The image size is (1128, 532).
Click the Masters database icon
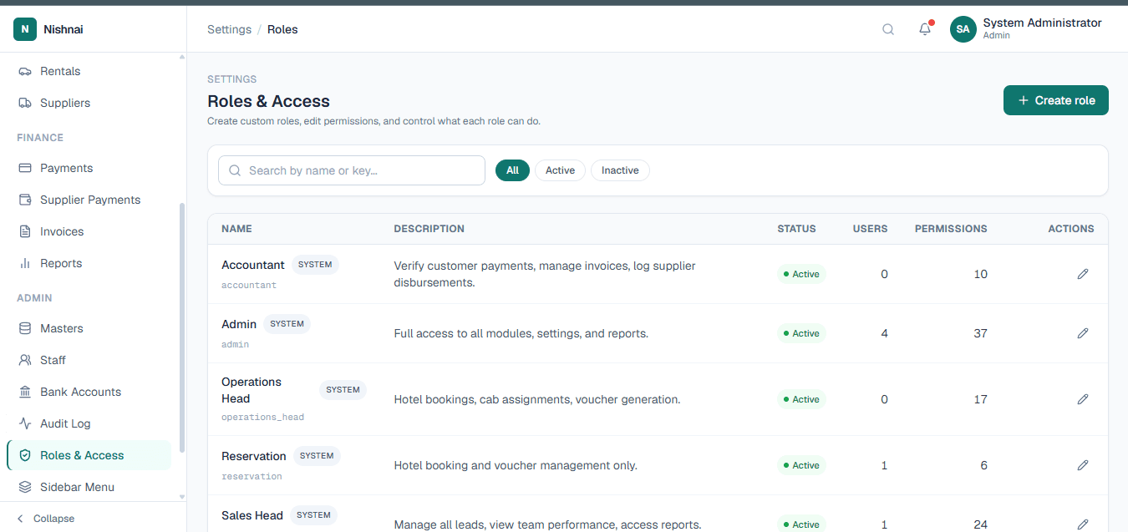tap(25, 328)
